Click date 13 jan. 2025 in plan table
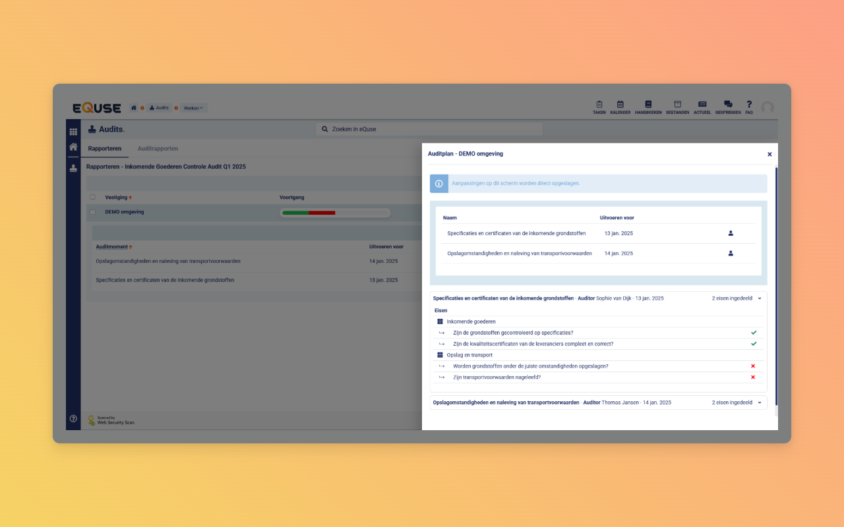The image size is (844, 527). click(618, 233)
